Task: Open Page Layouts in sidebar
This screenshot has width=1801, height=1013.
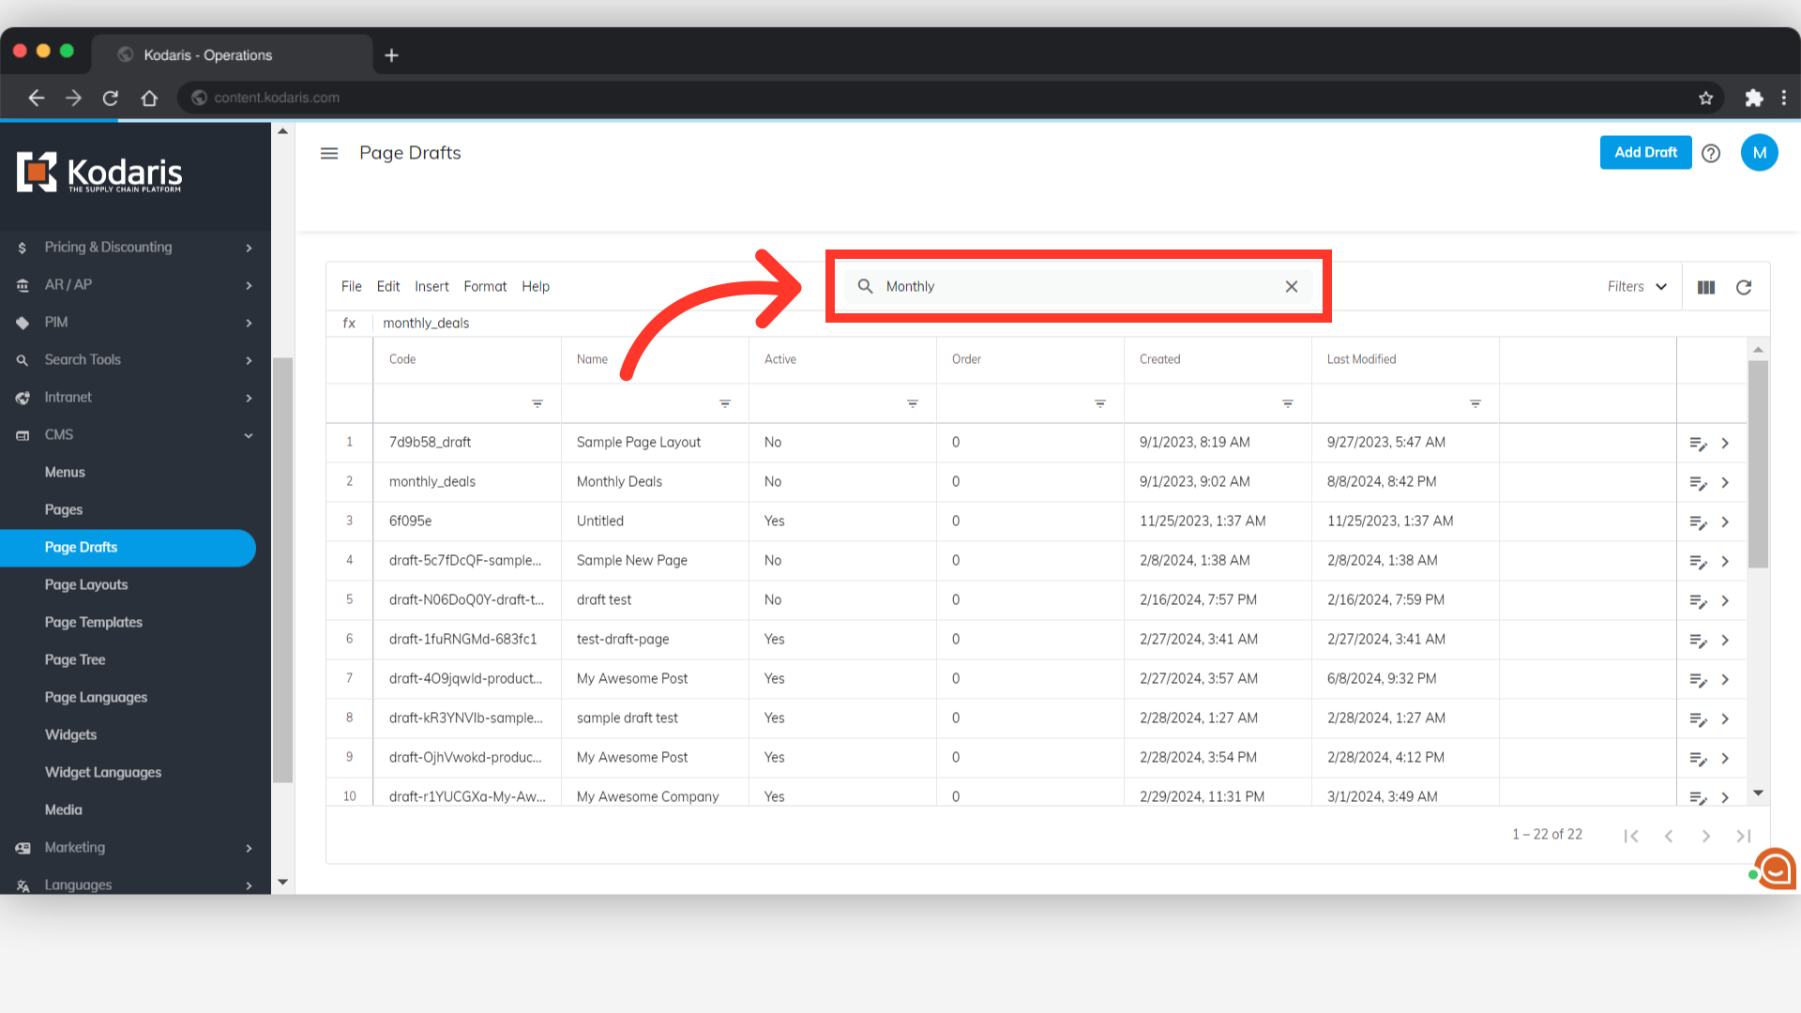Action: click(86, 584)
